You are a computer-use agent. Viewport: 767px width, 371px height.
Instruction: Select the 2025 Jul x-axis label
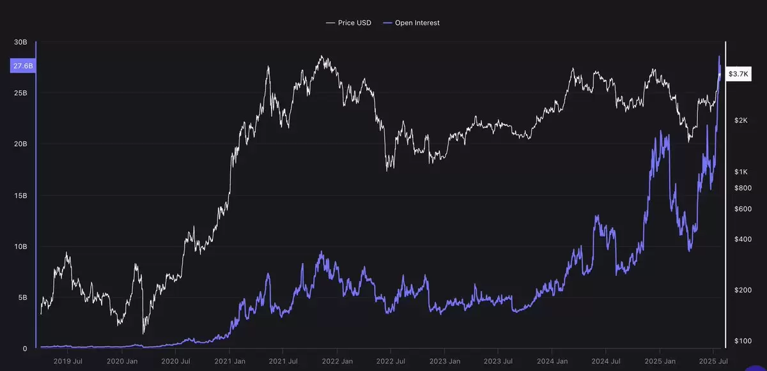coord(713,361)
